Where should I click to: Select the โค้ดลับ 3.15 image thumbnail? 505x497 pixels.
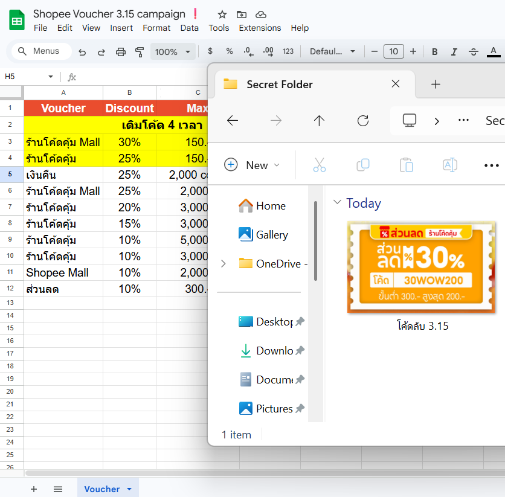coord(422,267)
